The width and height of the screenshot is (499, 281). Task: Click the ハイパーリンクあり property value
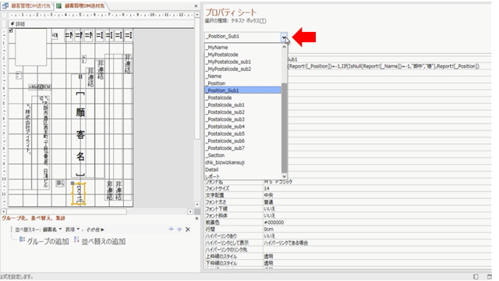[377, 236]
